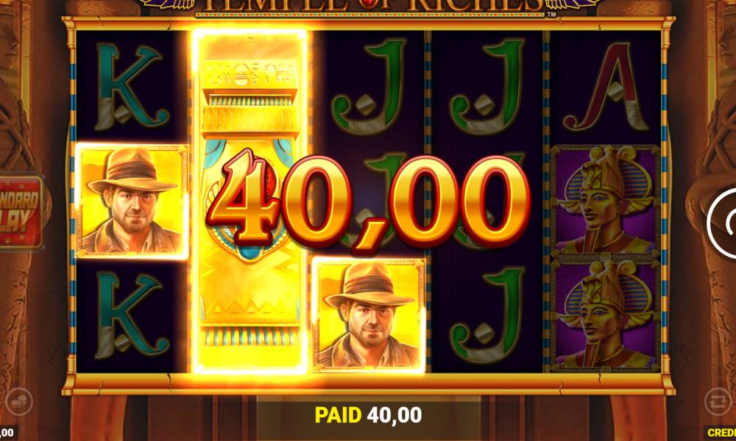Toggle the Standard Play mode badge
The height and width of the screenshot is (441, 736).
tap(21, 212)
